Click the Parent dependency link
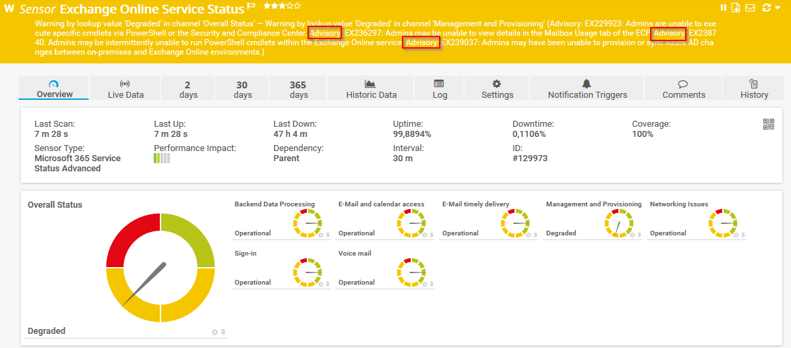Image resolution: width=791 pixels, height=348 pixels. coord(287,158)
